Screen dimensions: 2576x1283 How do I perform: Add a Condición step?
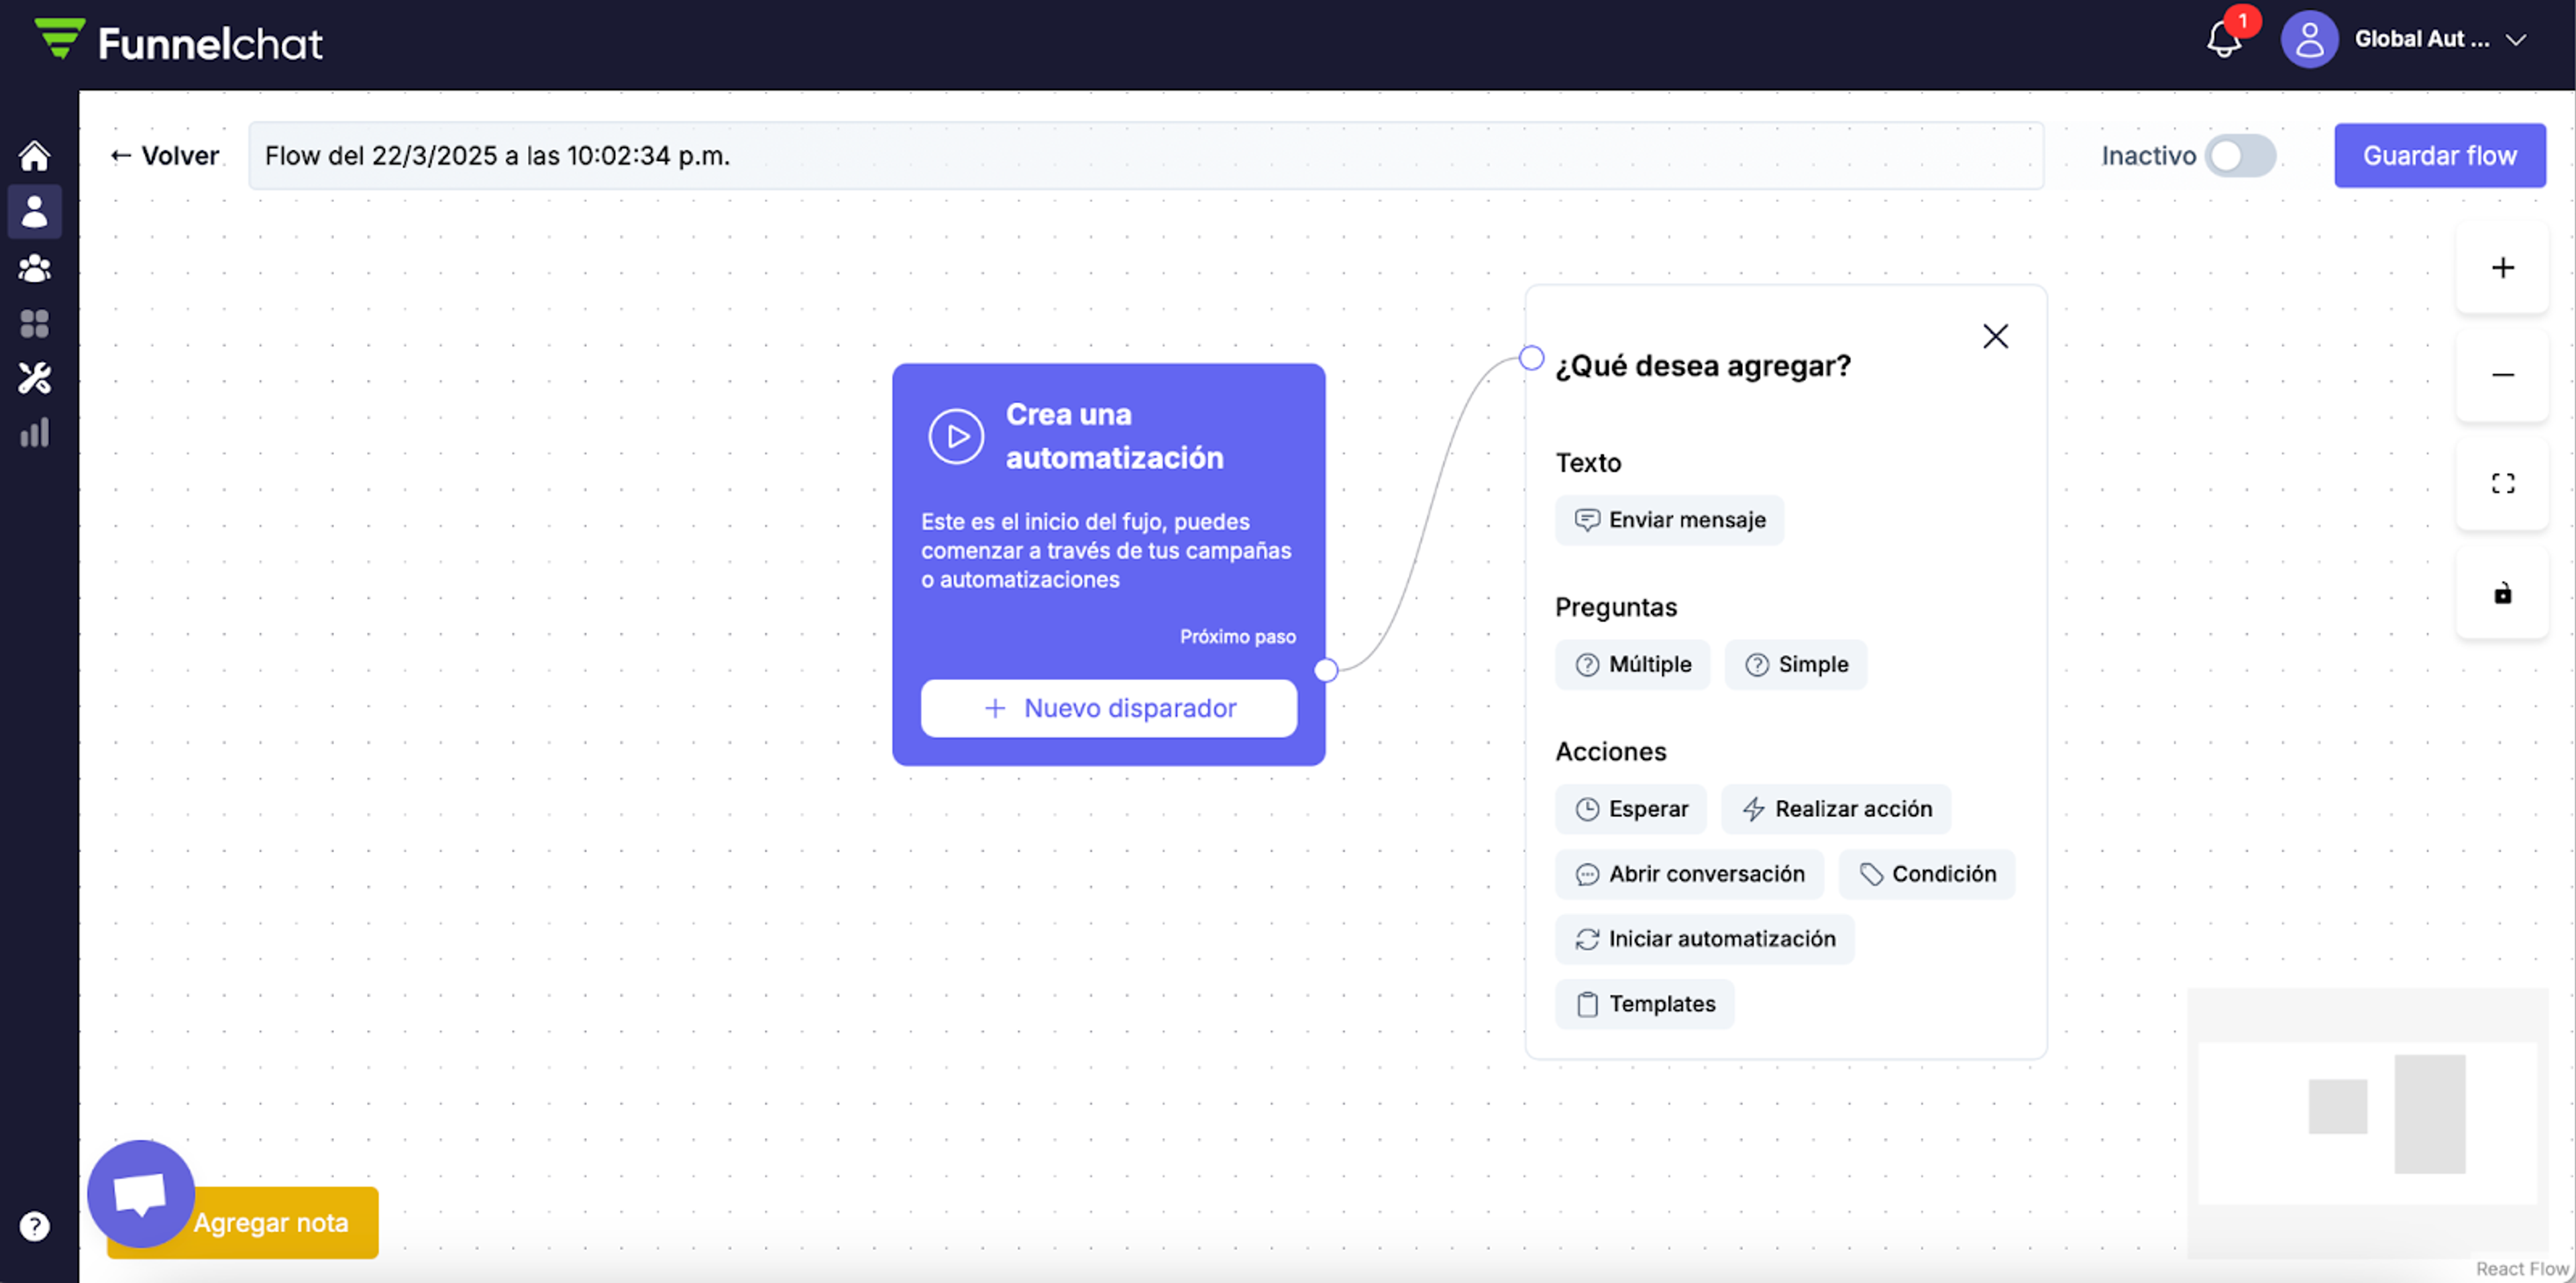(x=1926, y=874)
